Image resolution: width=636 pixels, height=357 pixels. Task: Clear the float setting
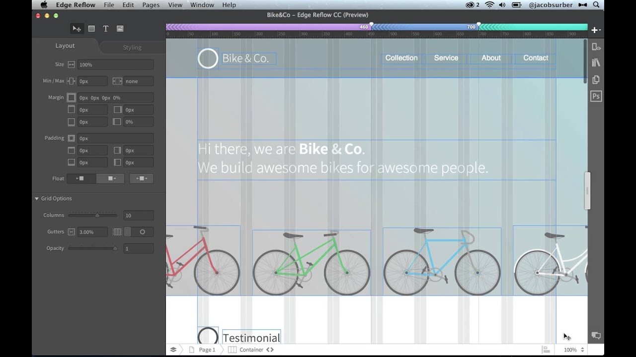click(x=142, y=178)
